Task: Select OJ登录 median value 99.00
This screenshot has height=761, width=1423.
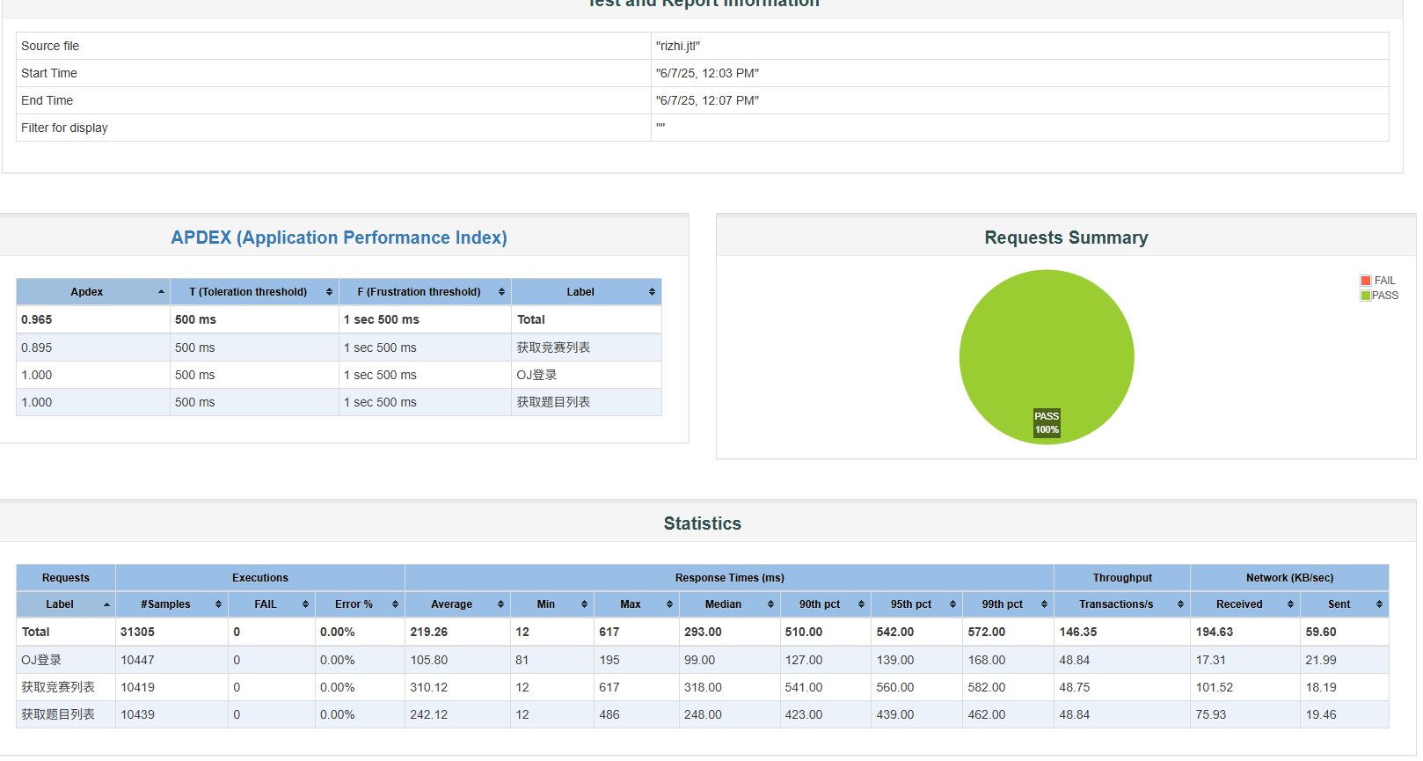Action: (x=699, y=660)
